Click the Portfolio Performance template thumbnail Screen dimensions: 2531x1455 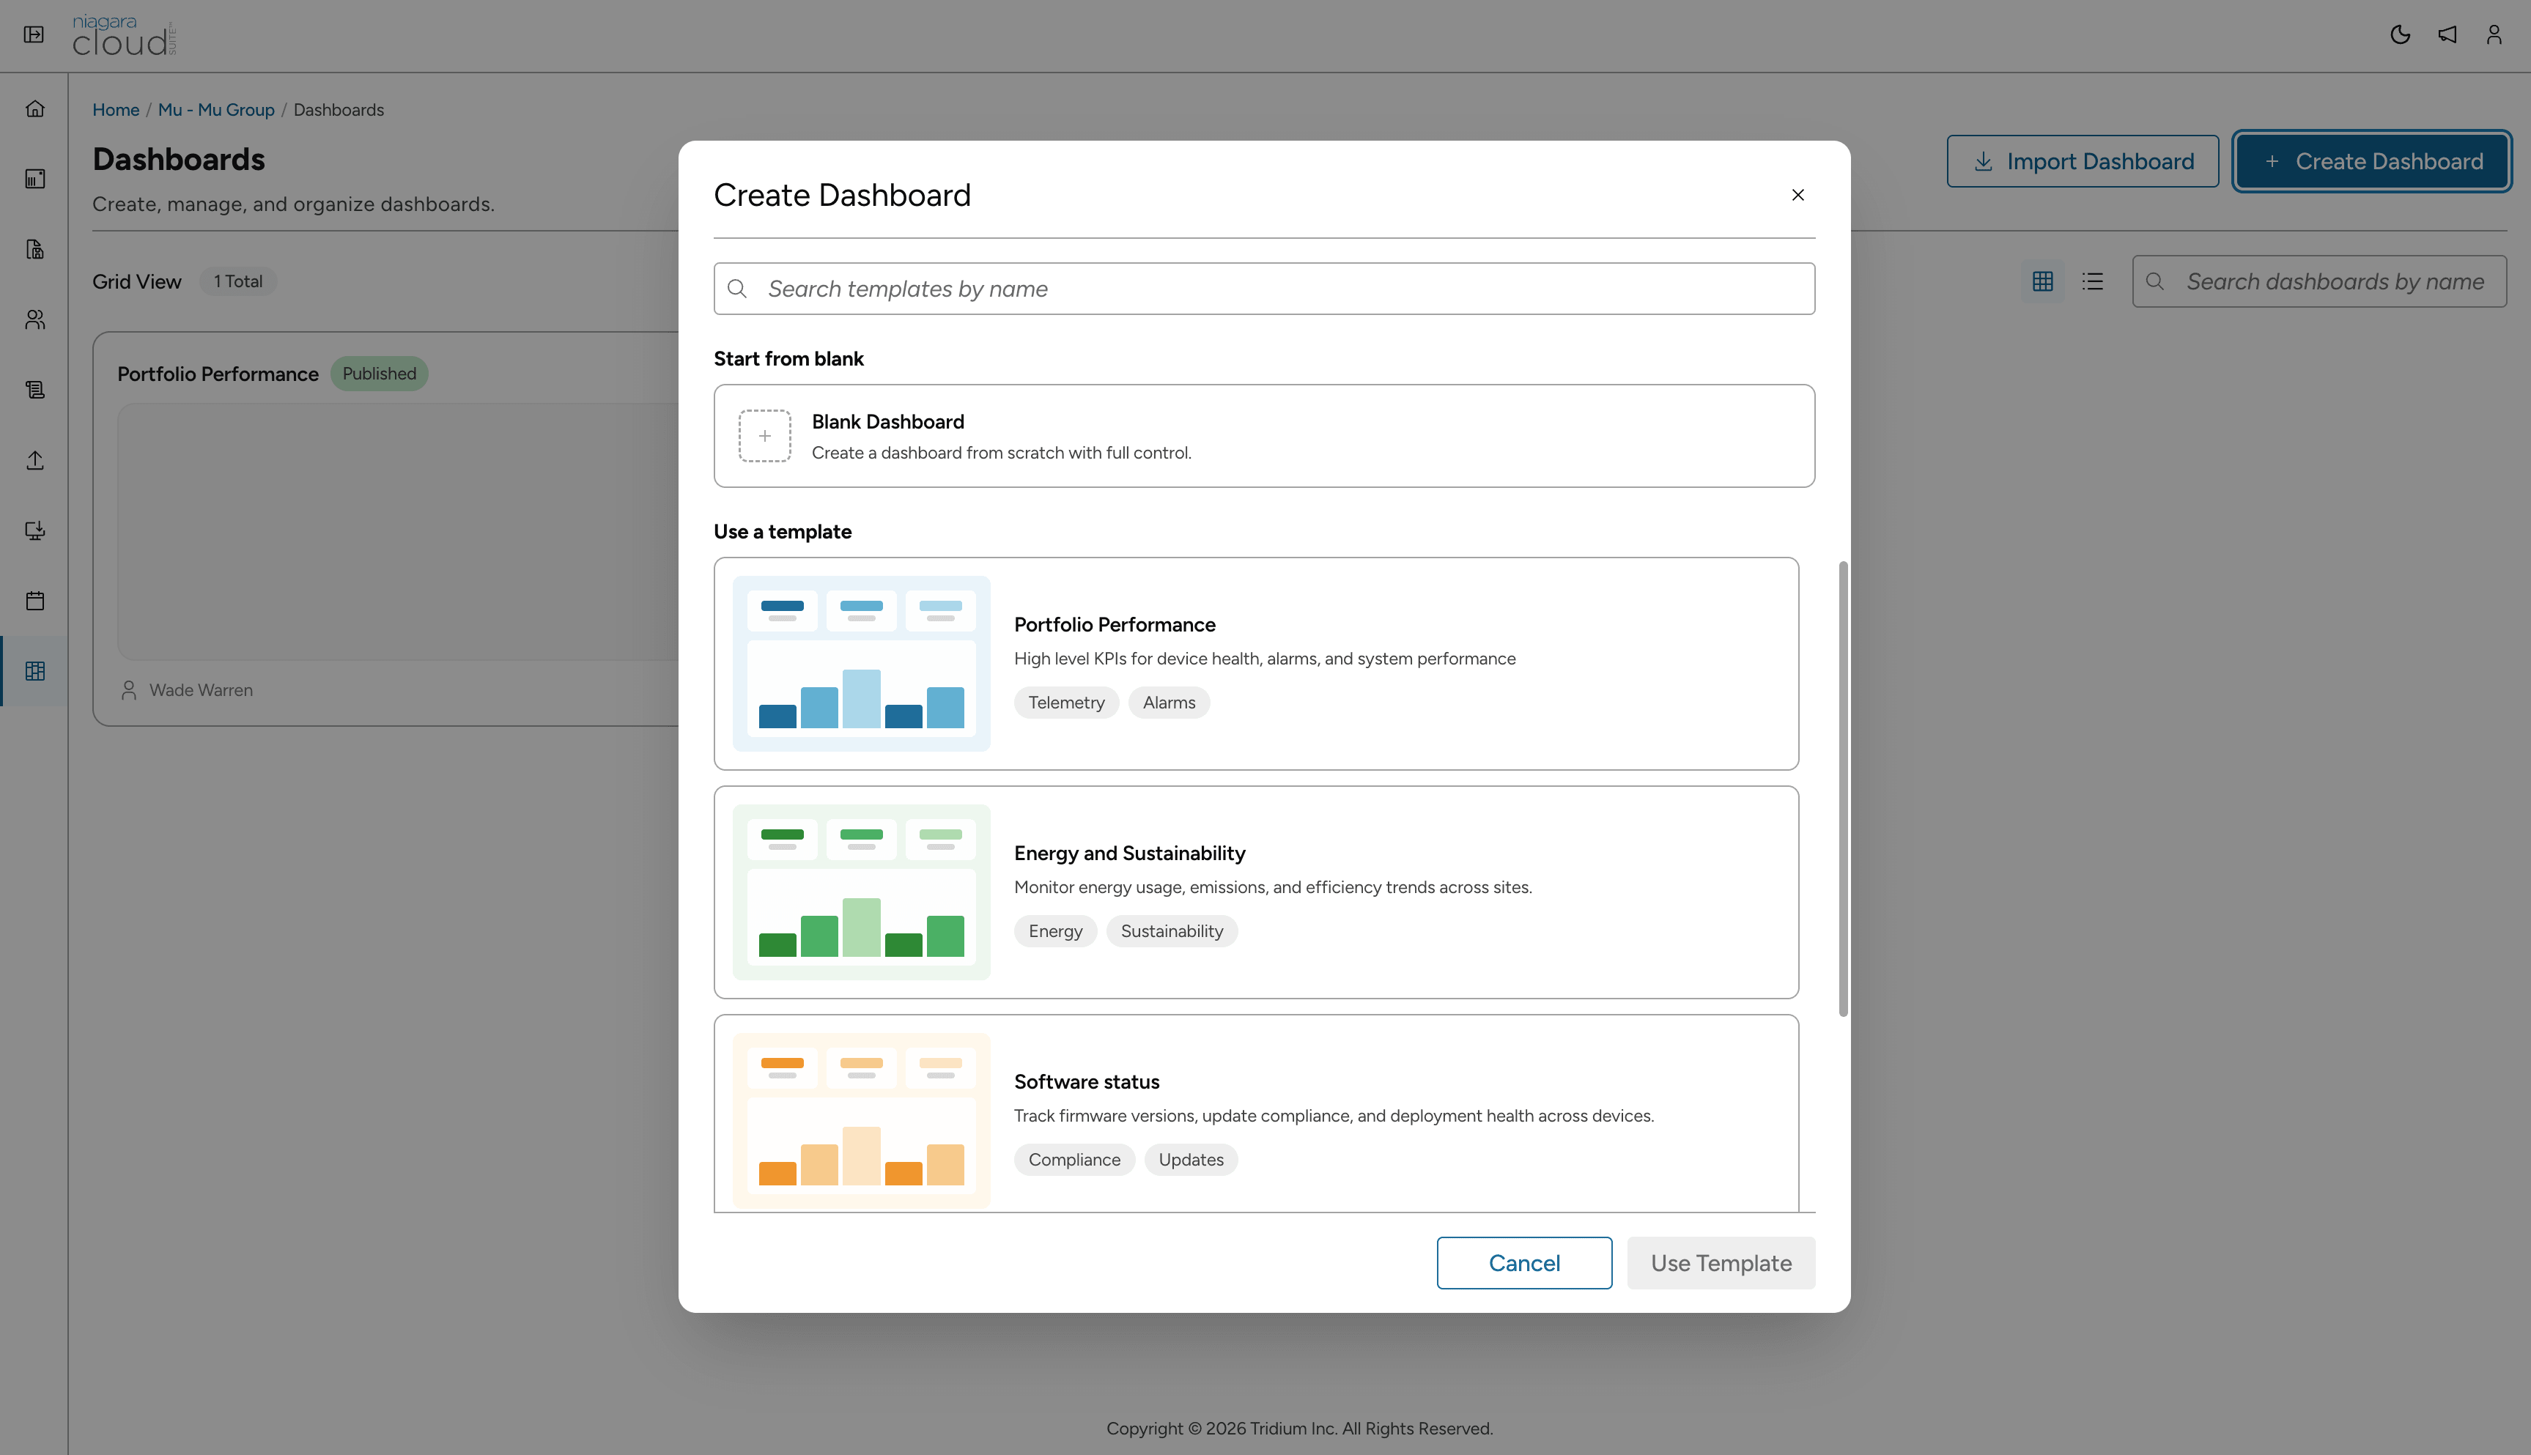tap(861, 664)
